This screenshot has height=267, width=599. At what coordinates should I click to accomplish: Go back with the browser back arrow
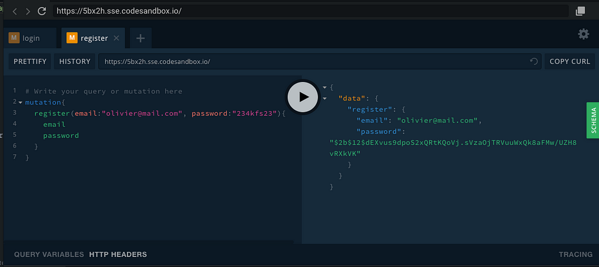15,11
